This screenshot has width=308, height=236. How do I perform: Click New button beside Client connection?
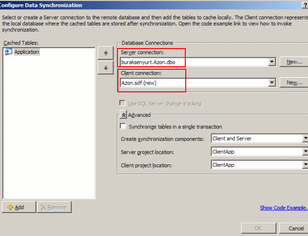[x=295, y=83]
